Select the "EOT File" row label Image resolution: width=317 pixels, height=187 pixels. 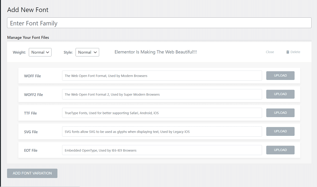(x=31, y=150)
